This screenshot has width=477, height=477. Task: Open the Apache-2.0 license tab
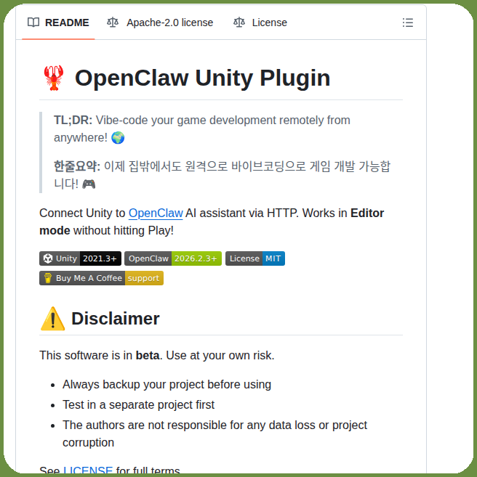[160, 23]
